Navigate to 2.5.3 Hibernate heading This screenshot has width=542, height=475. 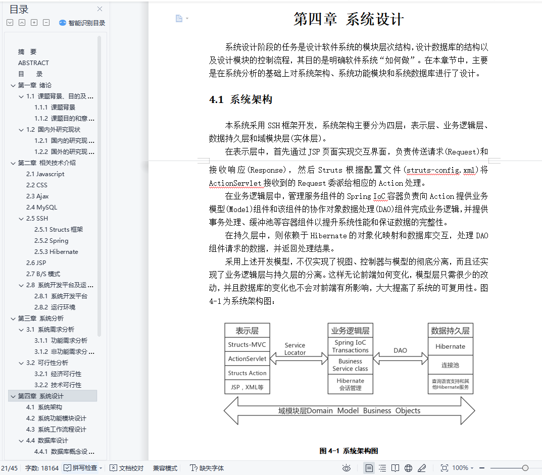(56, 252)
